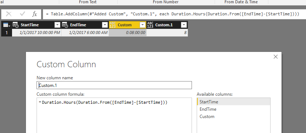Click the From Text ribbon group label
This screenshot has width=306, height=133.
88,2
